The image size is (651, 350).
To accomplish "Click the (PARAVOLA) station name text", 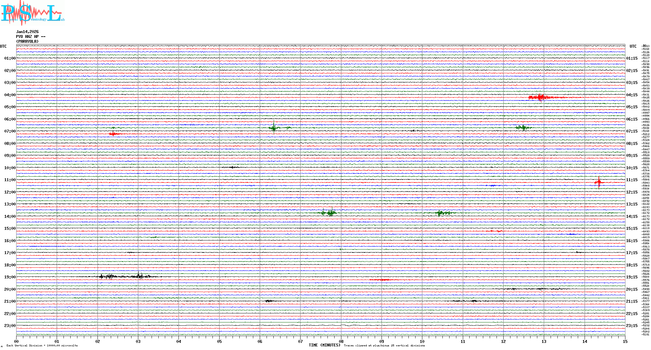I will pos(27,41).
